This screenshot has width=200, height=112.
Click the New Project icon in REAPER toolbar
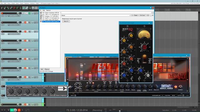(x=2, y=8)
